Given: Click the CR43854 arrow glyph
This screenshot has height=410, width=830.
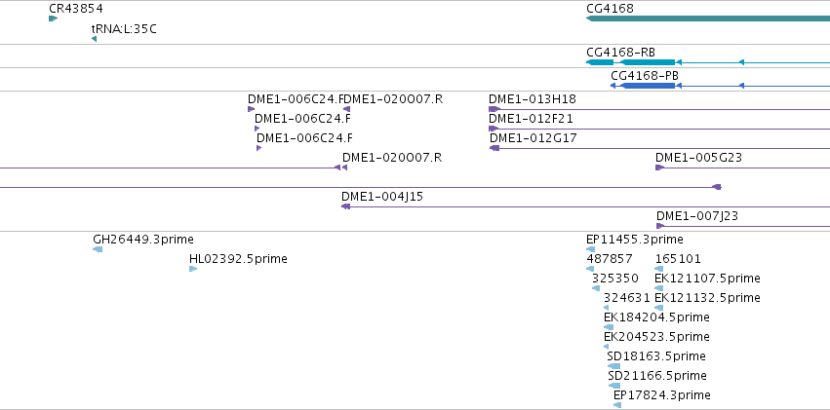Looking at the screenshot, I should 53,19.
